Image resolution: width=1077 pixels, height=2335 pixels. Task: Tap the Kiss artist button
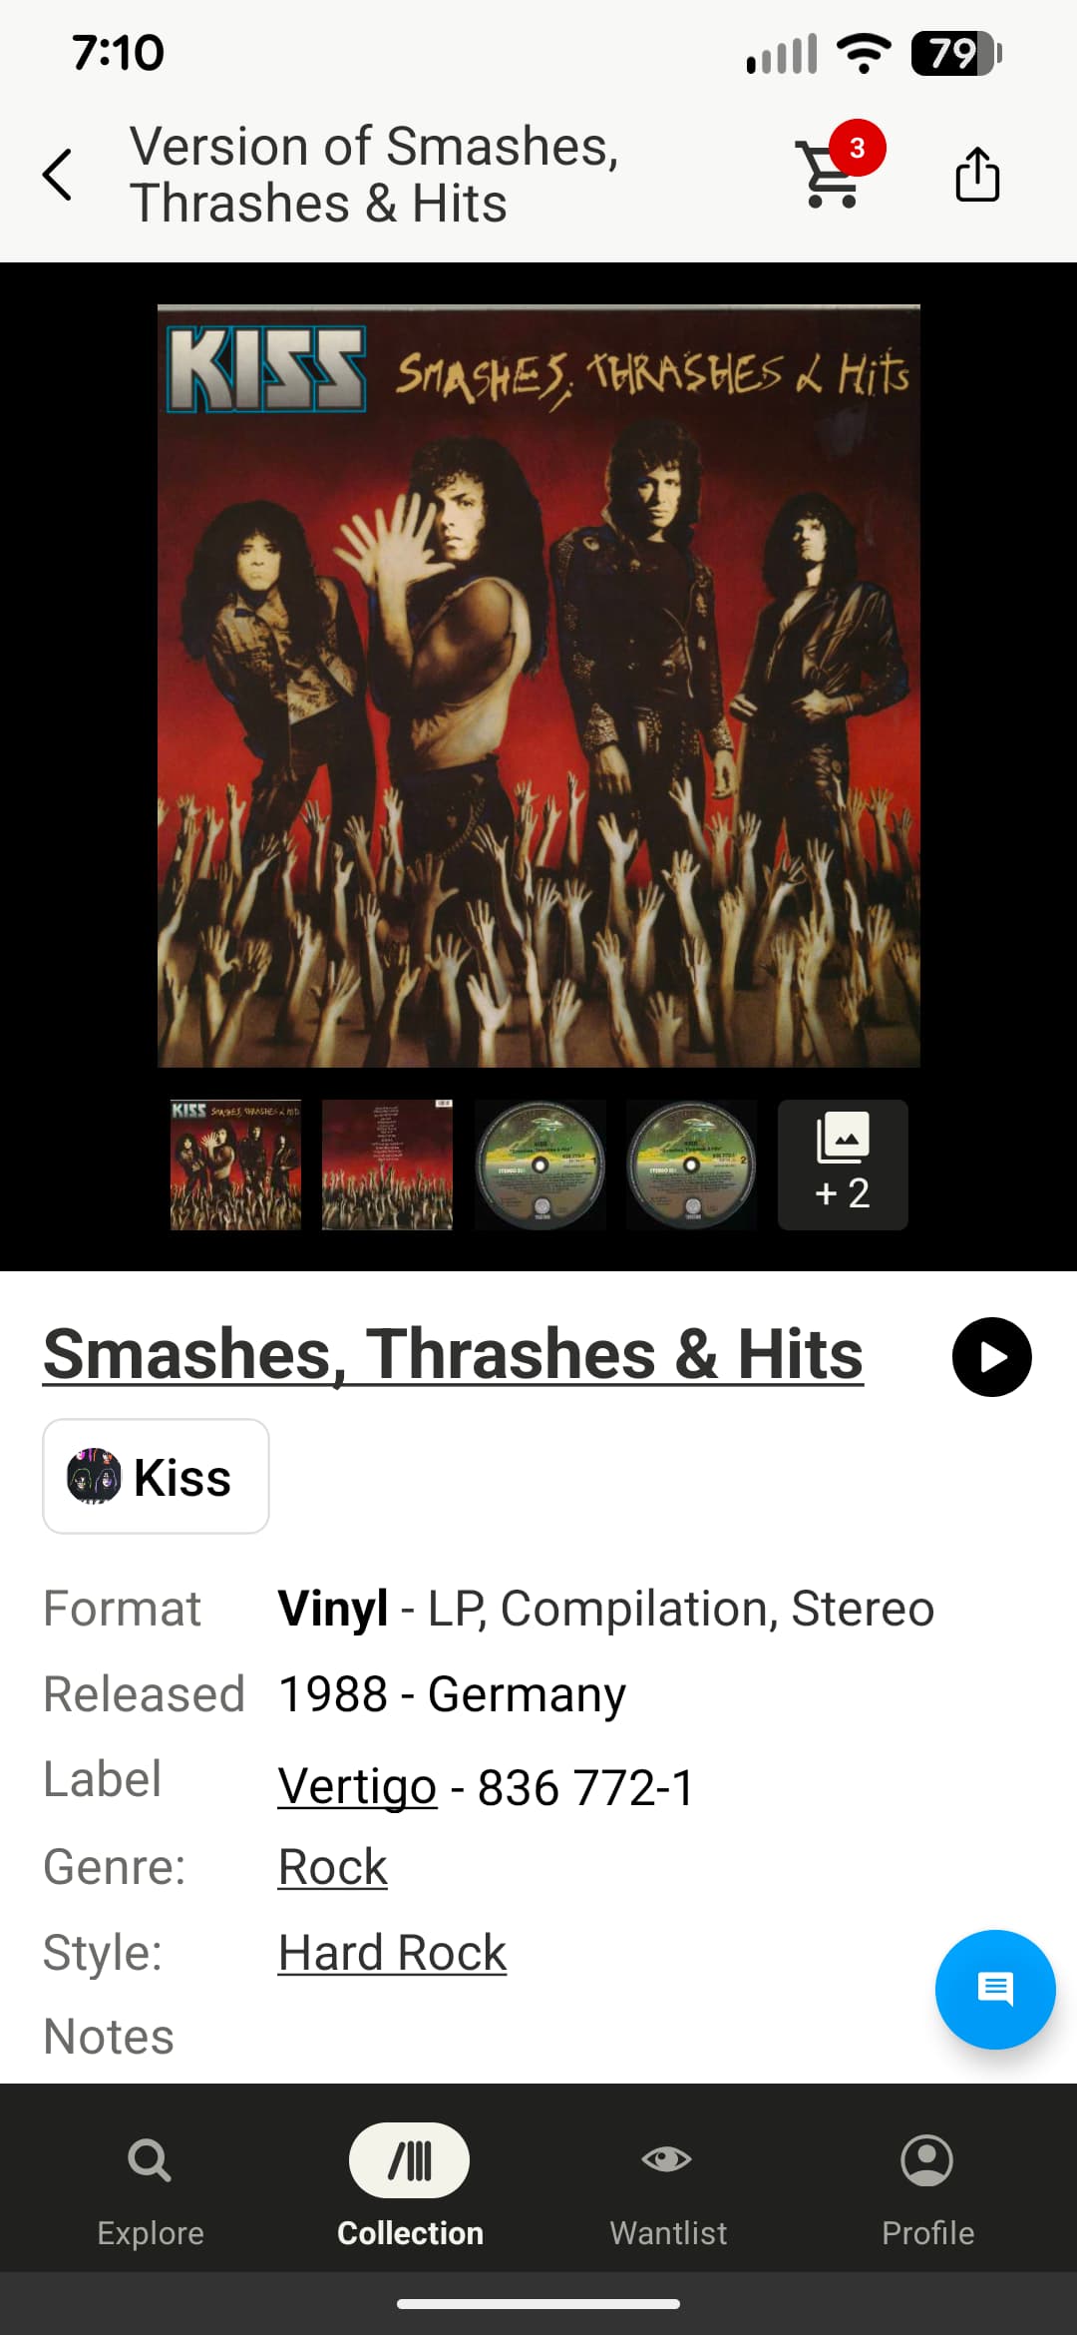(x=156, y=1476)
